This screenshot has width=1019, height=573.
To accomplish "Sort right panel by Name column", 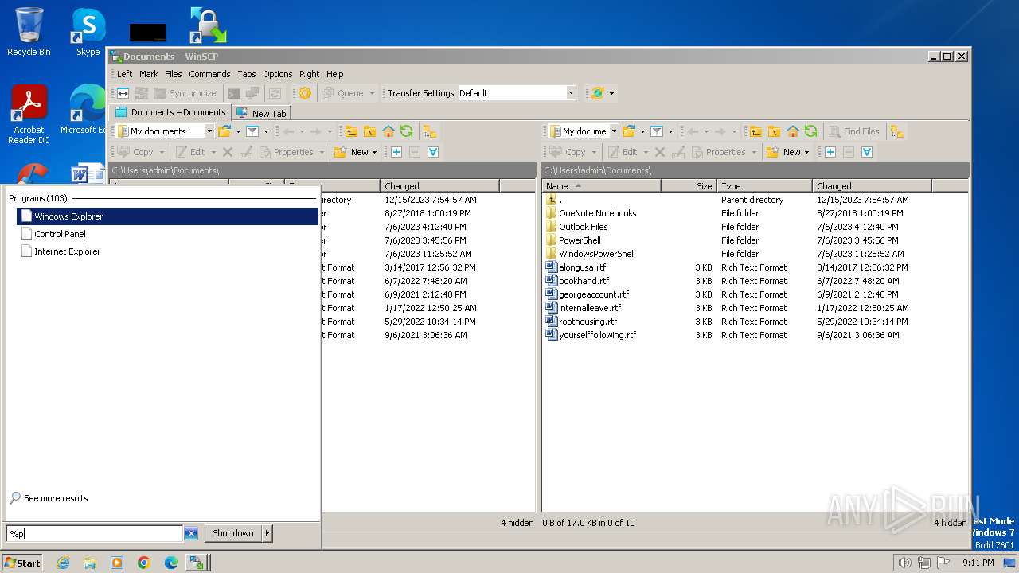I will click(602, 186).
